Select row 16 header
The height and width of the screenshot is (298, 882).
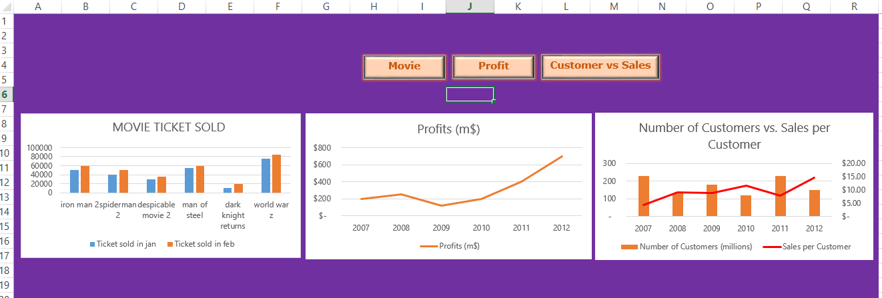[x=6, y=241]
